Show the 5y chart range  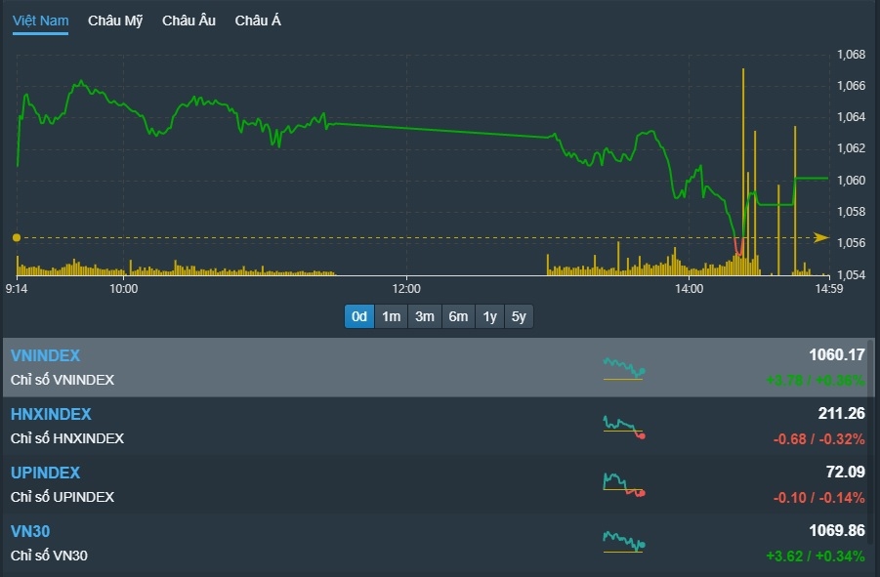tap(520, 316)
